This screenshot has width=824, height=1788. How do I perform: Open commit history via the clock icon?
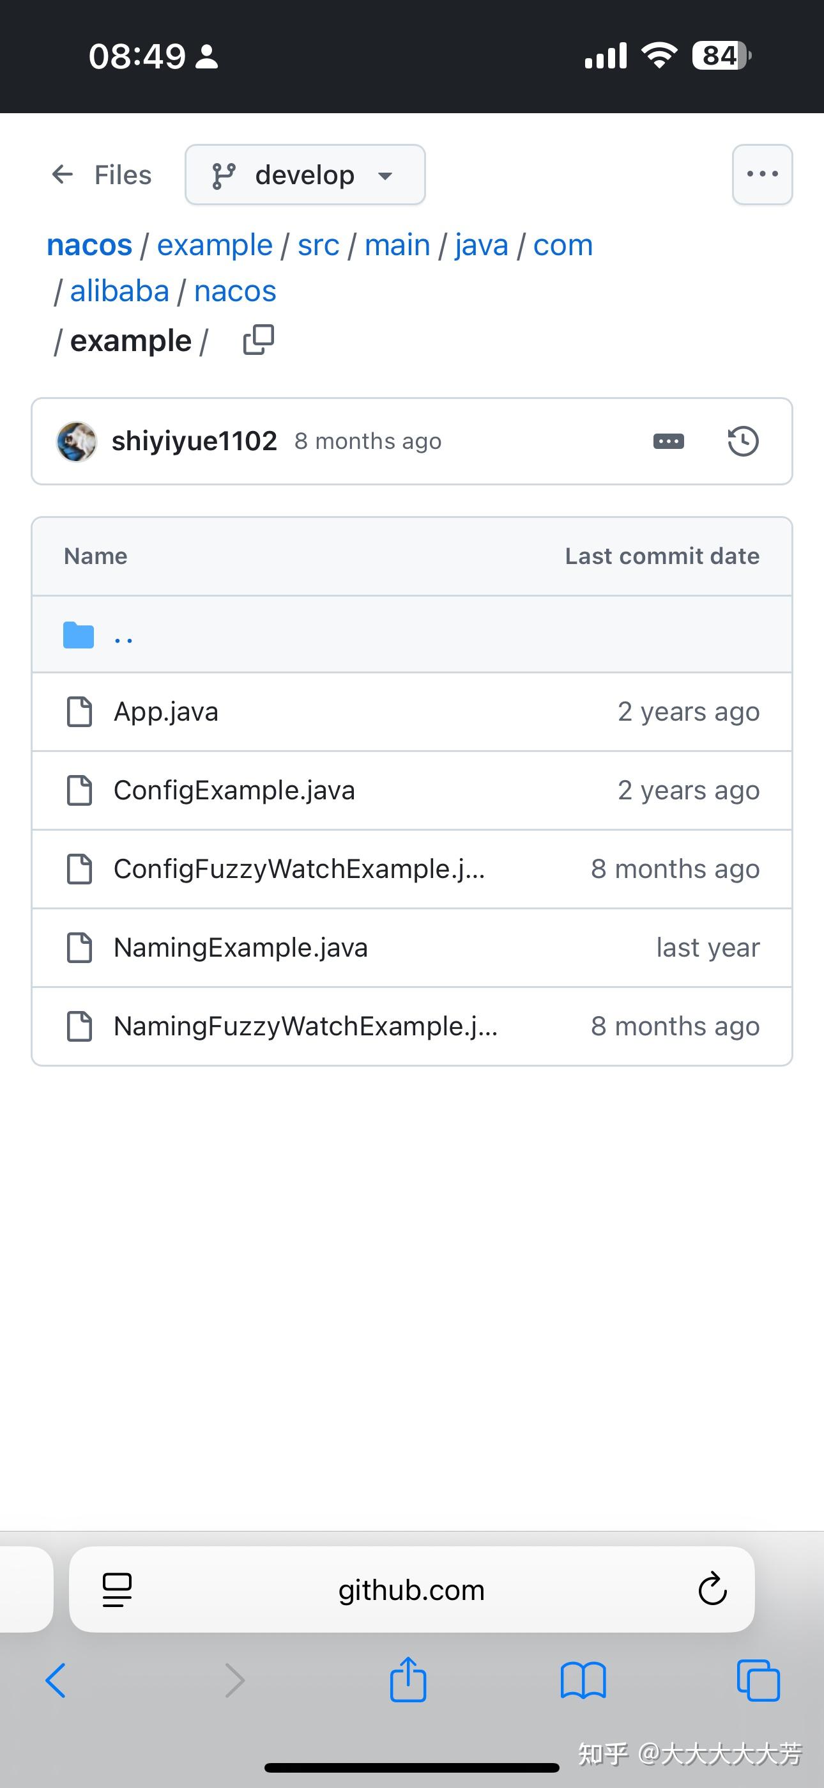(743, 441)
